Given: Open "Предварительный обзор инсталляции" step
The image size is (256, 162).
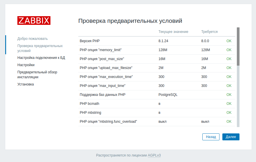Looking at the screenshot, I should coord(37,75).
